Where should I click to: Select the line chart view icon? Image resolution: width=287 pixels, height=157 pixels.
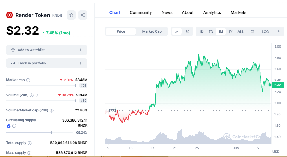click(177, 31)
